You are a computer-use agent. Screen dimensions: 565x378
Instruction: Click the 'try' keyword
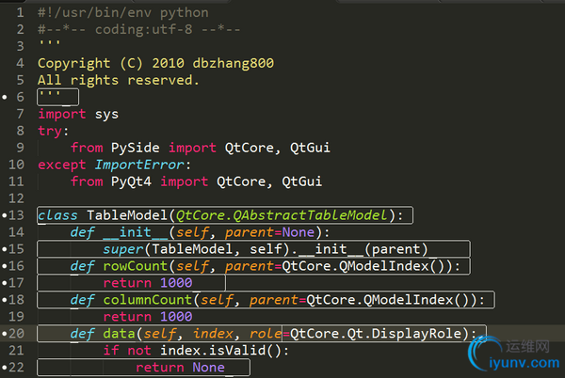click(50, 131)
